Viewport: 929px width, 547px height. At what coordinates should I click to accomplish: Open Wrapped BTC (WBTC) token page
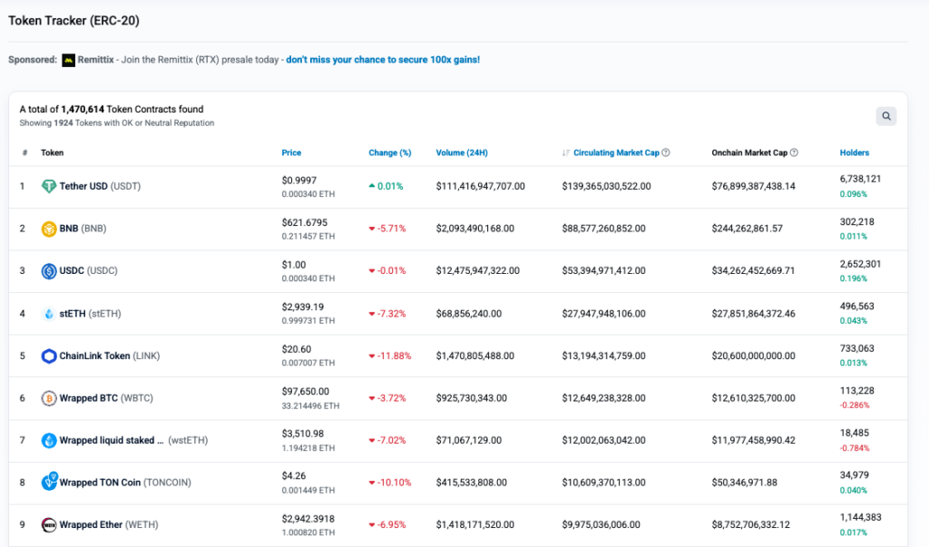[106, 398]
